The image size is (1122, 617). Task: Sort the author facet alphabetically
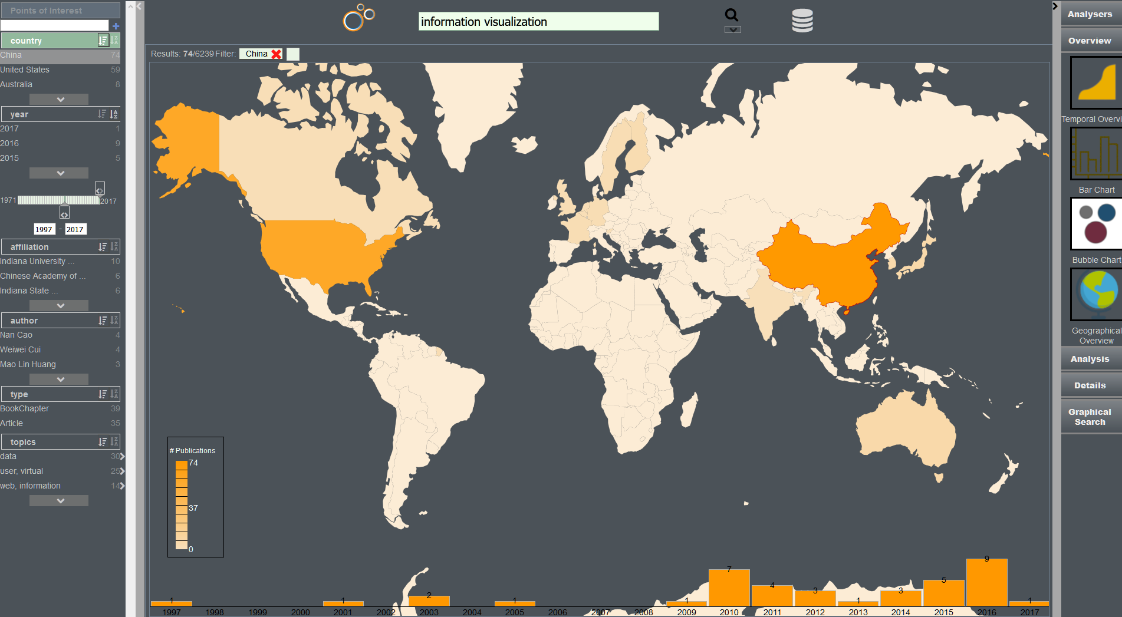pyautogui.click(x=114, y=320)
